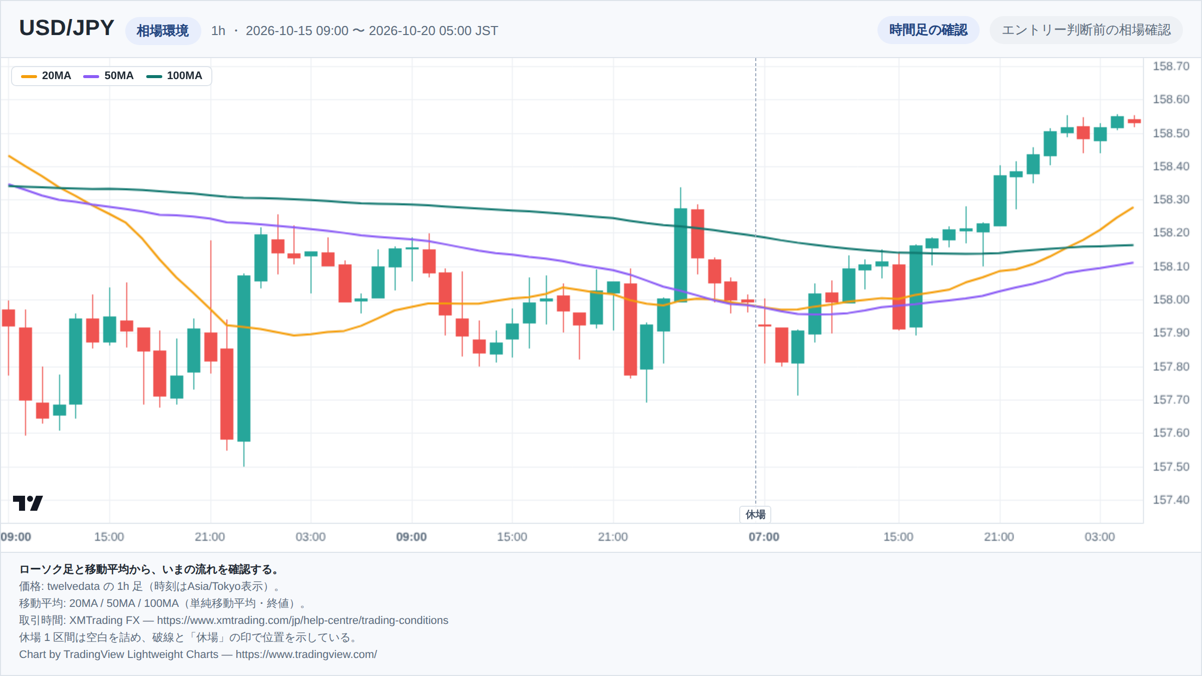This screenshot has width=1202, height=676.
Task: Click the tradingview.com URL text
Action: [306, 654]
